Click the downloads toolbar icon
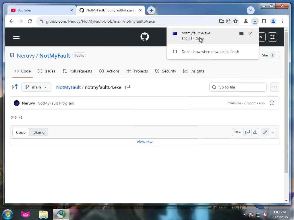 [x=255, y=21]
